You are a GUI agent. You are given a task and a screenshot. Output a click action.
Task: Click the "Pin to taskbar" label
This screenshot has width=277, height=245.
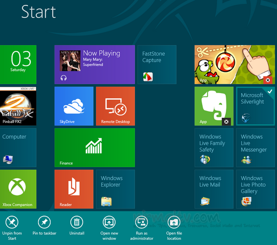tap(44, 233)
